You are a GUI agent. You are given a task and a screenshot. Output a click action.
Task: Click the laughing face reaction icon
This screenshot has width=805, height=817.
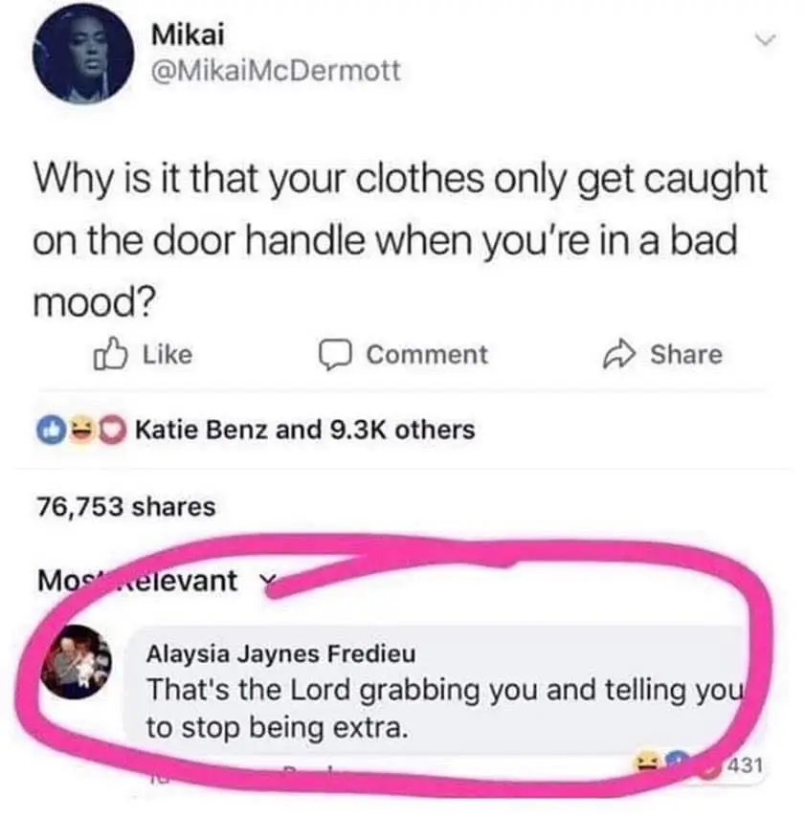80,431
